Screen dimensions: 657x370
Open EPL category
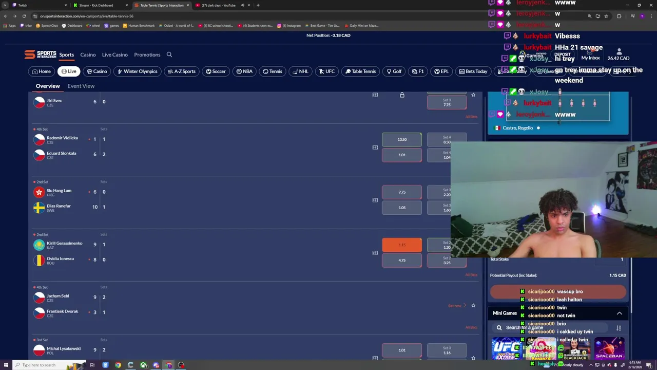[441, 71]
